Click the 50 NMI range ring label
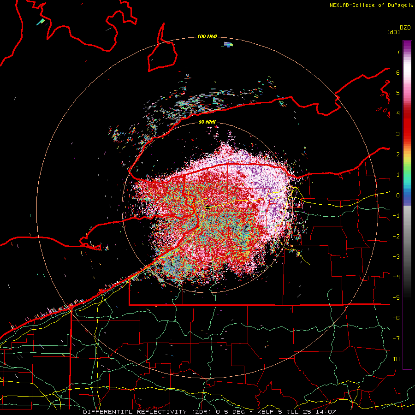 tap(207, 122)
